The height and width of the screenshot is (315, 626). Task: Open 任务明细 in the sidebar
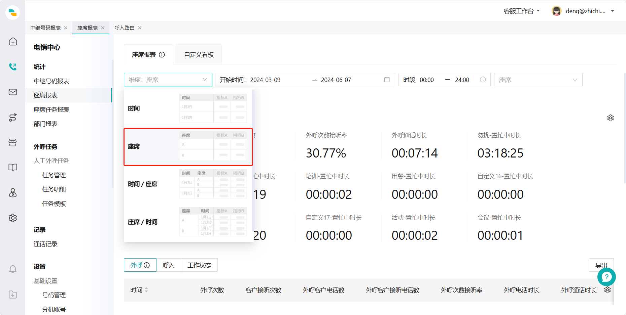pyautogui.click(x=54, y=189)
